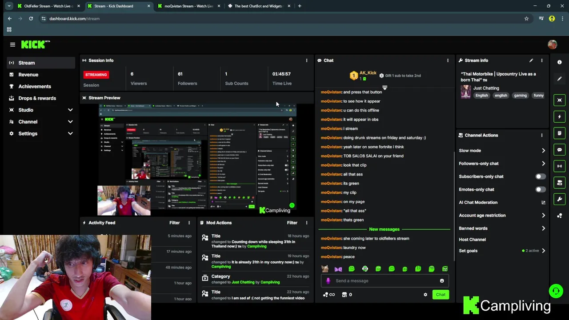
Task: Open AI Chat Moderation external link icon
Action: click(543, 203)
